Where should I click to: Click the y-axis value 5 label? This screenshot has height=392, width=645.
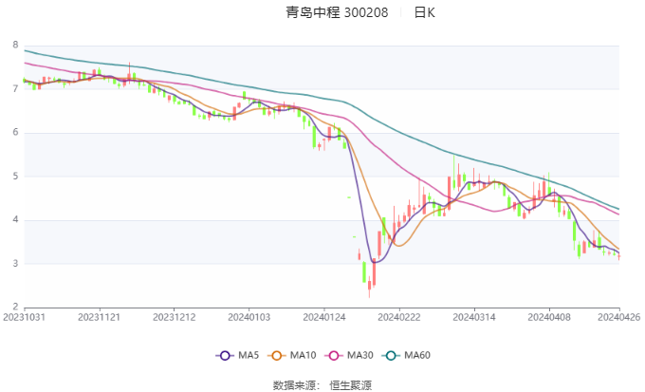click(x=15, y=177)
